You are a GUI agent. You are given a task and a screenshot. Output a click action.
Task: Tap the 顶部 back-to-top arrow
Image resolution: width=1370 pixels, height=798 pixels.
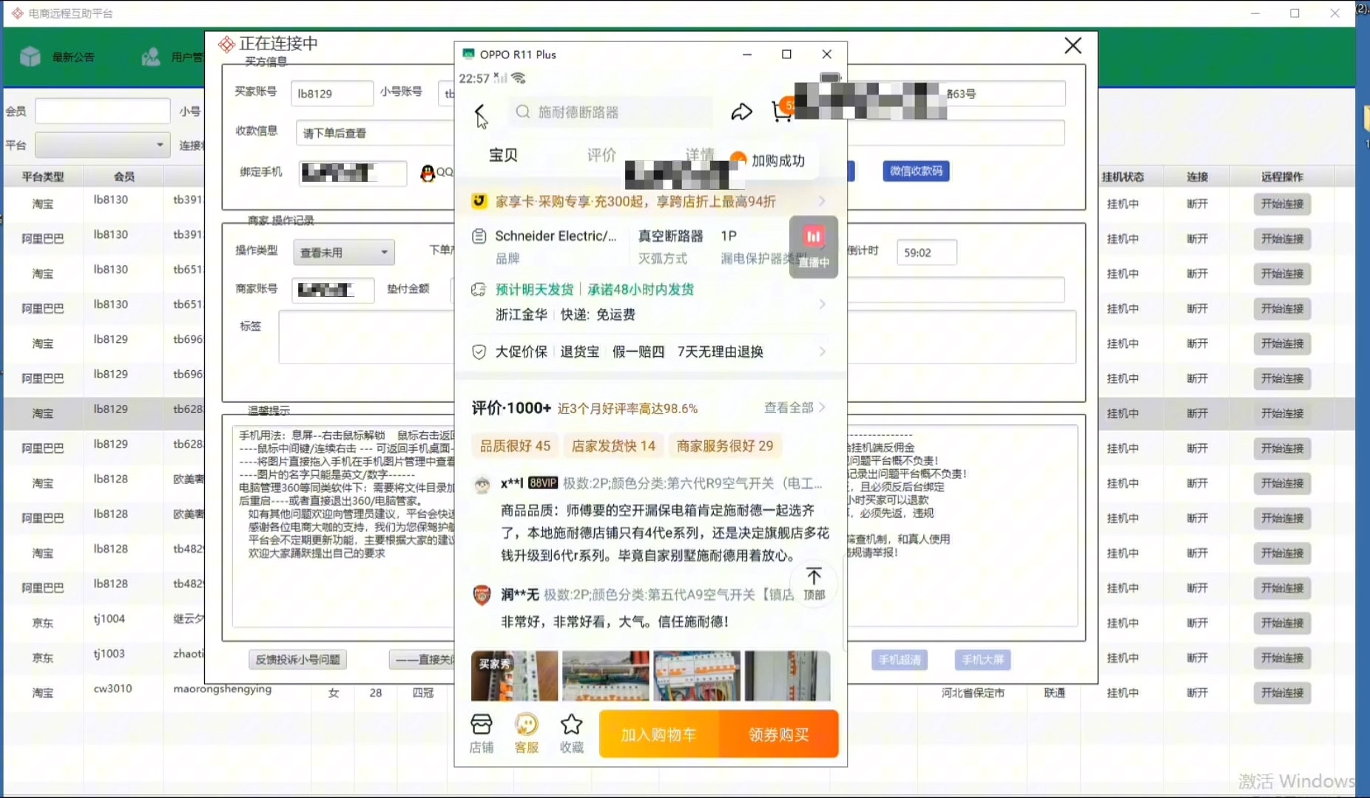tap(814, 584)
